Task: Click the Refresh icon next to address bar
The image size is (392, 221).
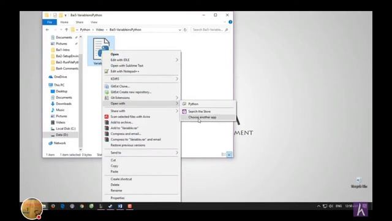Action: pyautogui.click(x=185, y=29)
